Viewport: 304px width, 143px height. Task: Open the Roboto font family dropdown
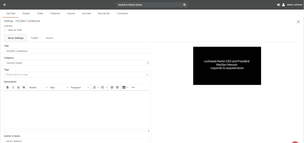(x=38, y=88)
